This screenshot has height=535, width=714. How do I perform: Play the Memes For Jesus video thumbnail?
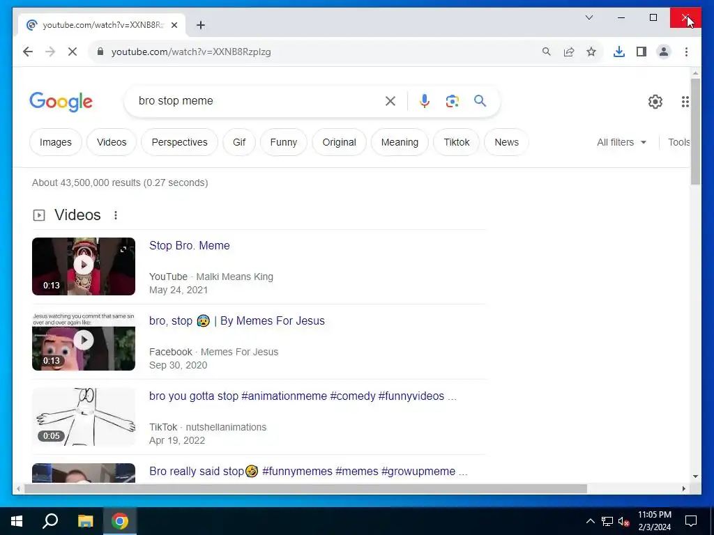pyautogui.click(x=84, y=341)
